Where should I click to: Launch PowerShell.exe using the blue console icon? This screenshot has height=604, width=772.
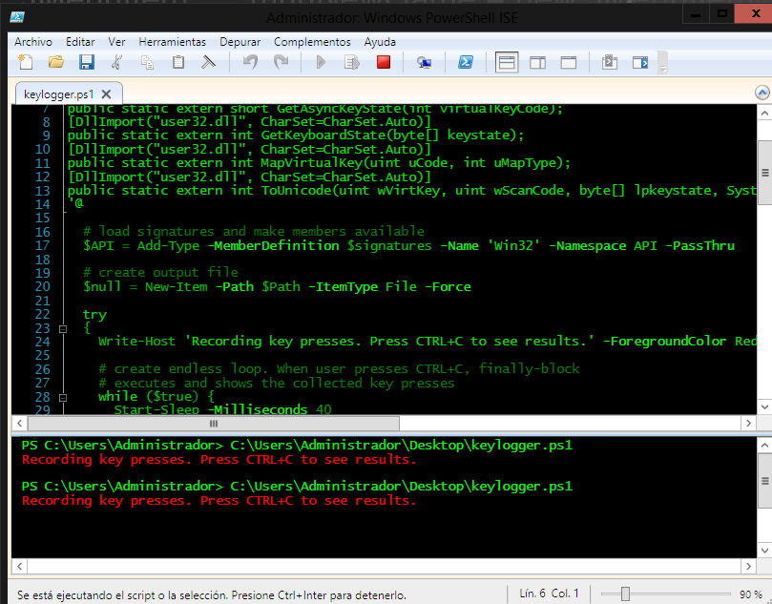(466, 63)
